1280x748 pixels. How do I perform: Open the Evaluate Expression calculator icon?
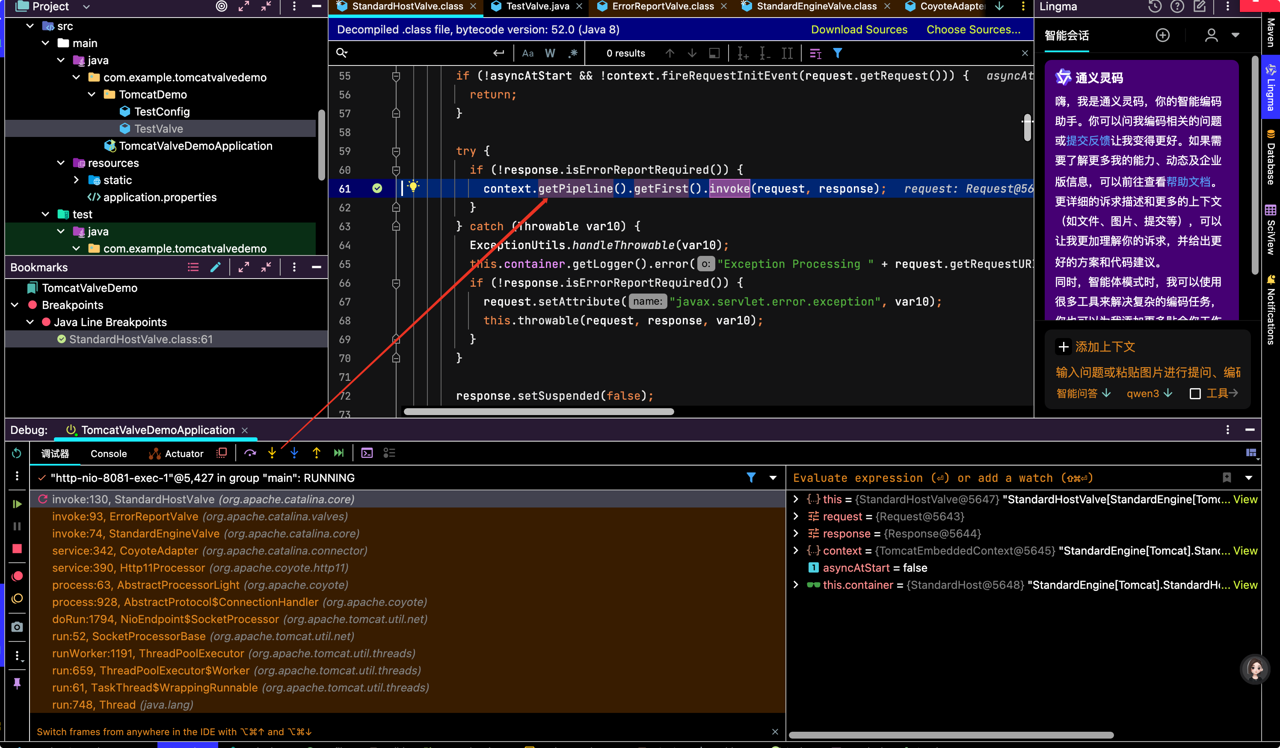[x=367, y=453]
